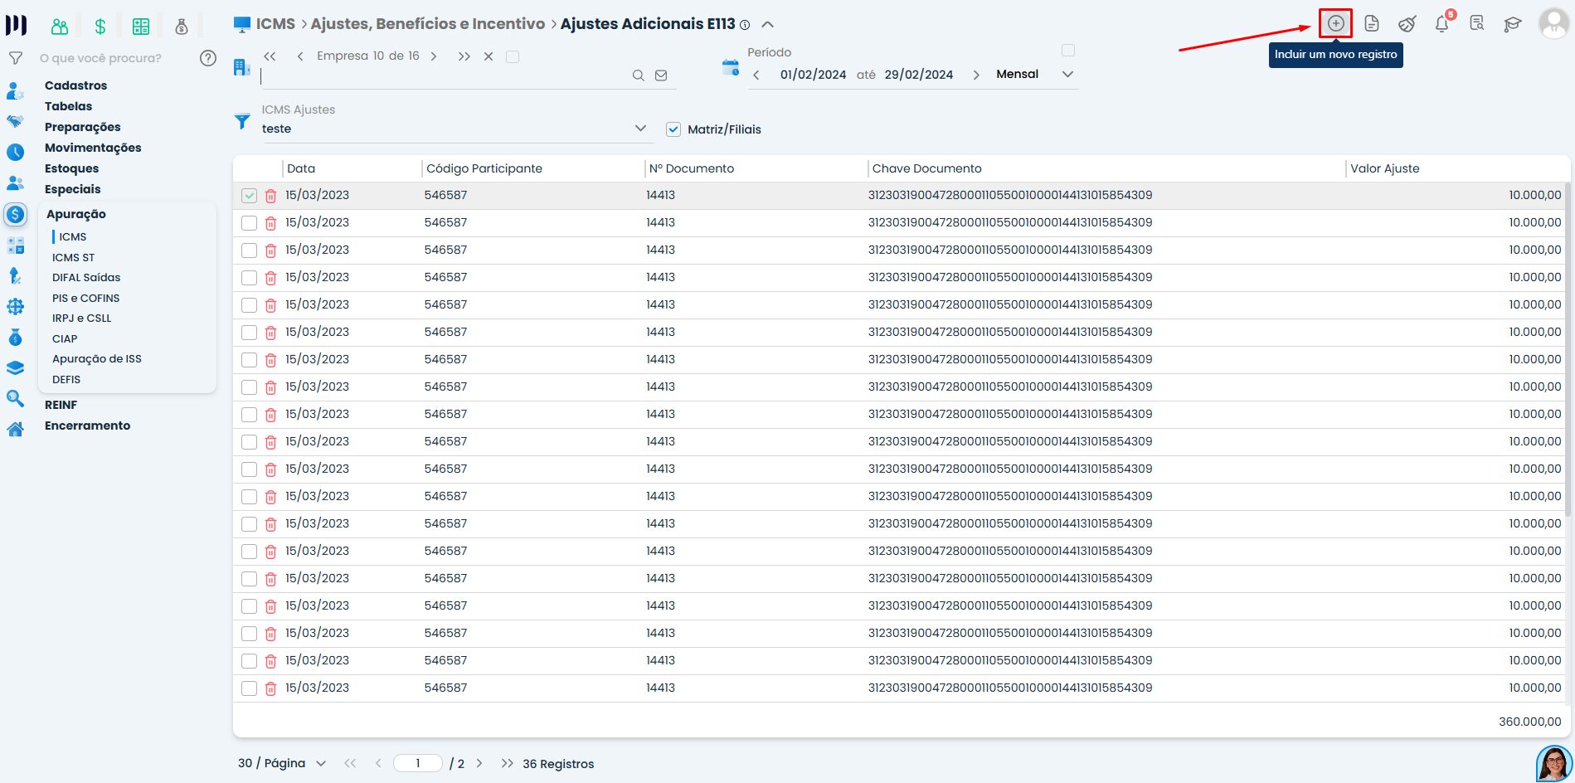The width and height of the screenshot is (1575, 783).
Task: Open the calendar icon next to Período
Action: 730,68
